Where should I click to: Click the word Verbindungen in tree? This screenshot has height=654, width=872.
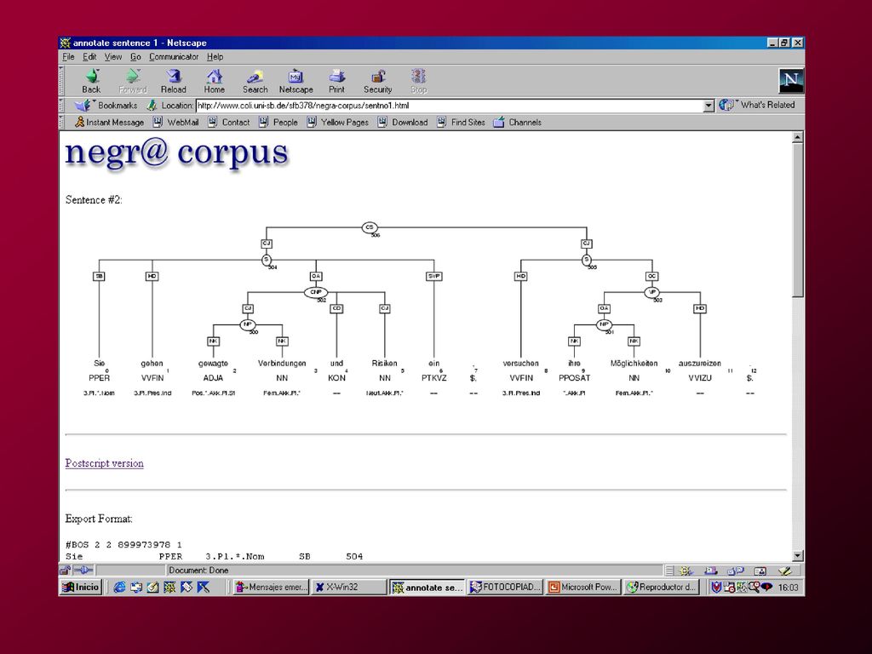pyautogui.click(x=282, y=363)
